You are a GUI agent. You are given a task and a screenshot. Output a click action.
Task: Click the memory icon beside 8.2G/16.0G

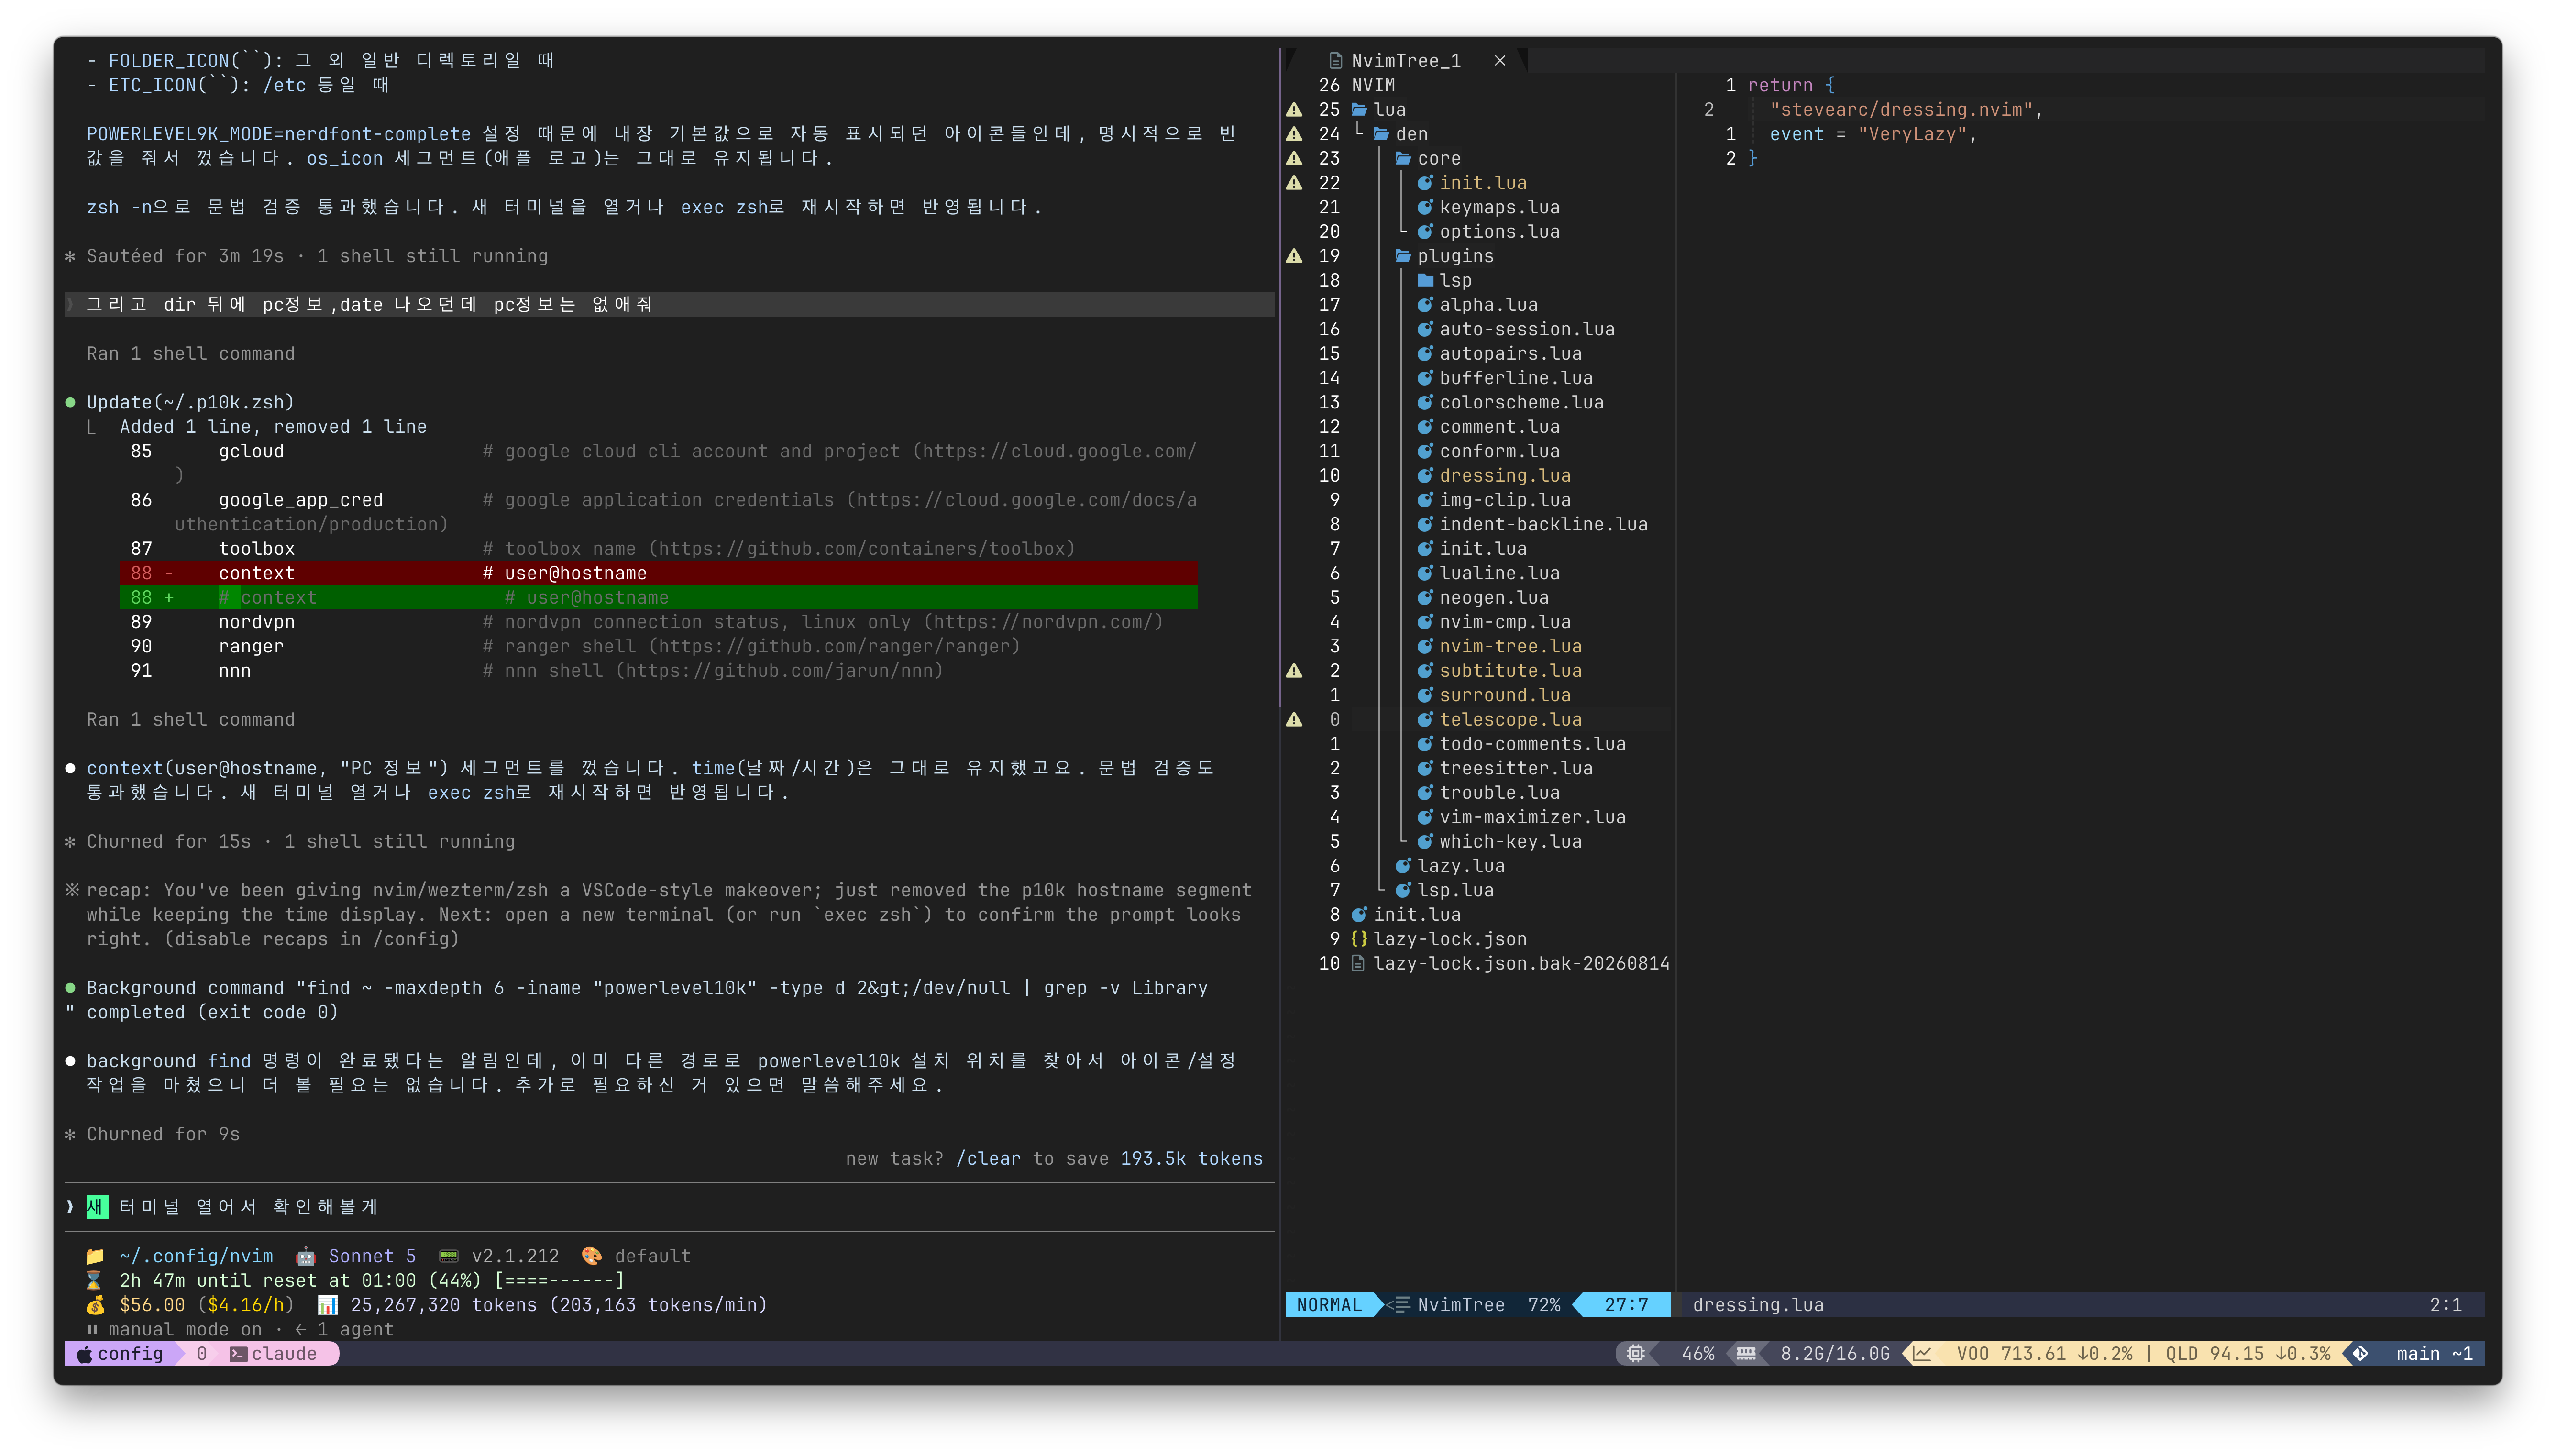tap(1746, 1354)
